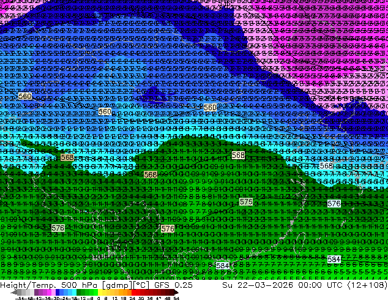Click the "GFS 0.25" model label

click(x=173, y=285)
